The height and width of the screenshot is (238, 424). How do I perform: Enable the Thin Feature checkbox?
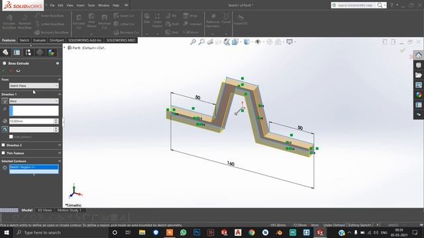3,153
